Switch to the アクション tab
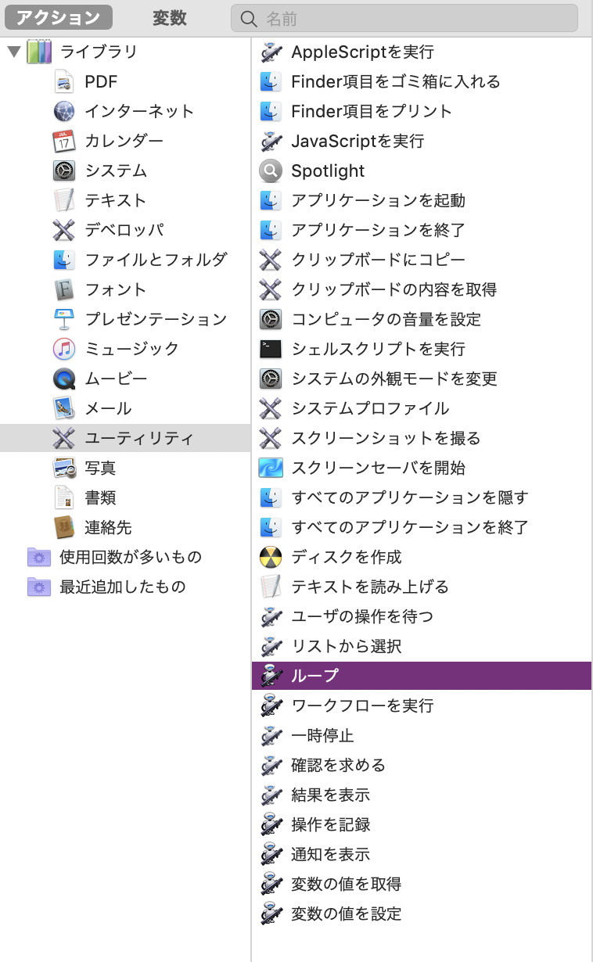The height and width of the screenshot is (962, 593). 59,18
